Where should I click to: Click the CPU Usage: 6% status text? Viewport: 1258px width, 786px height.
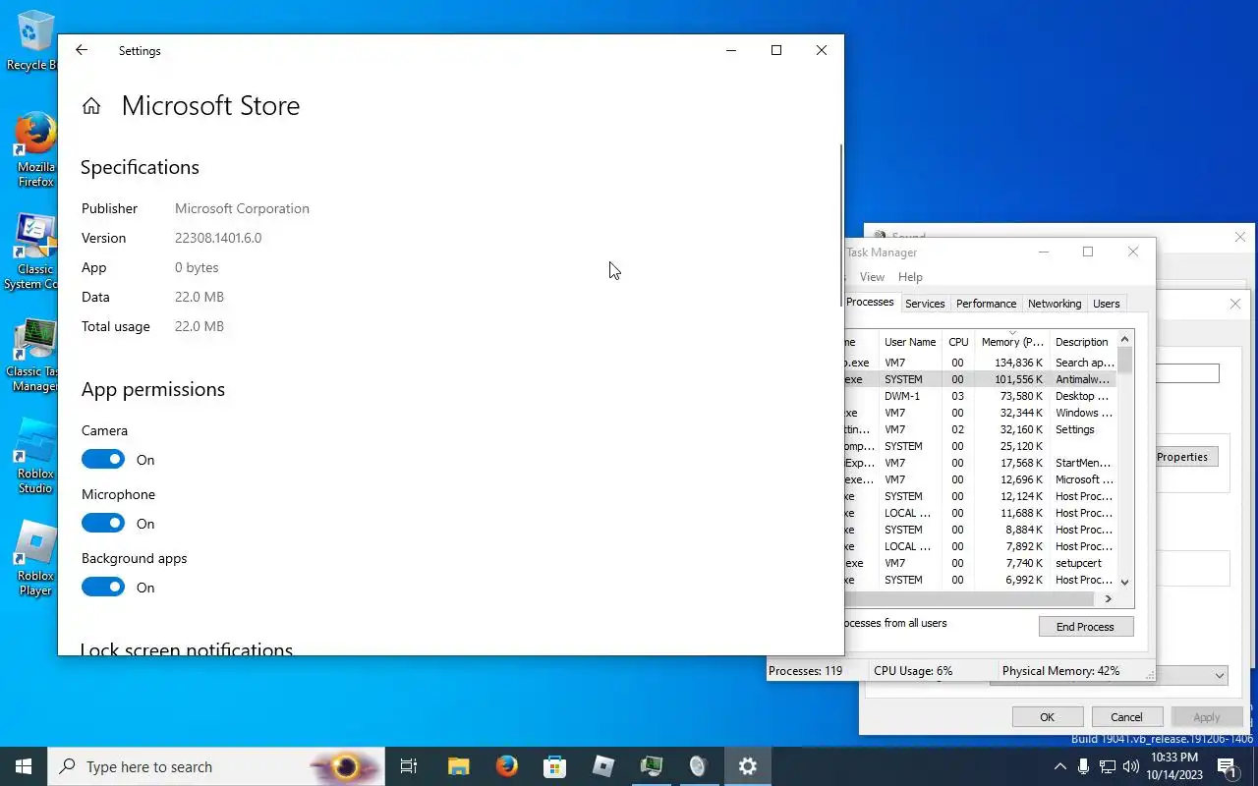(x=913, y=671)
